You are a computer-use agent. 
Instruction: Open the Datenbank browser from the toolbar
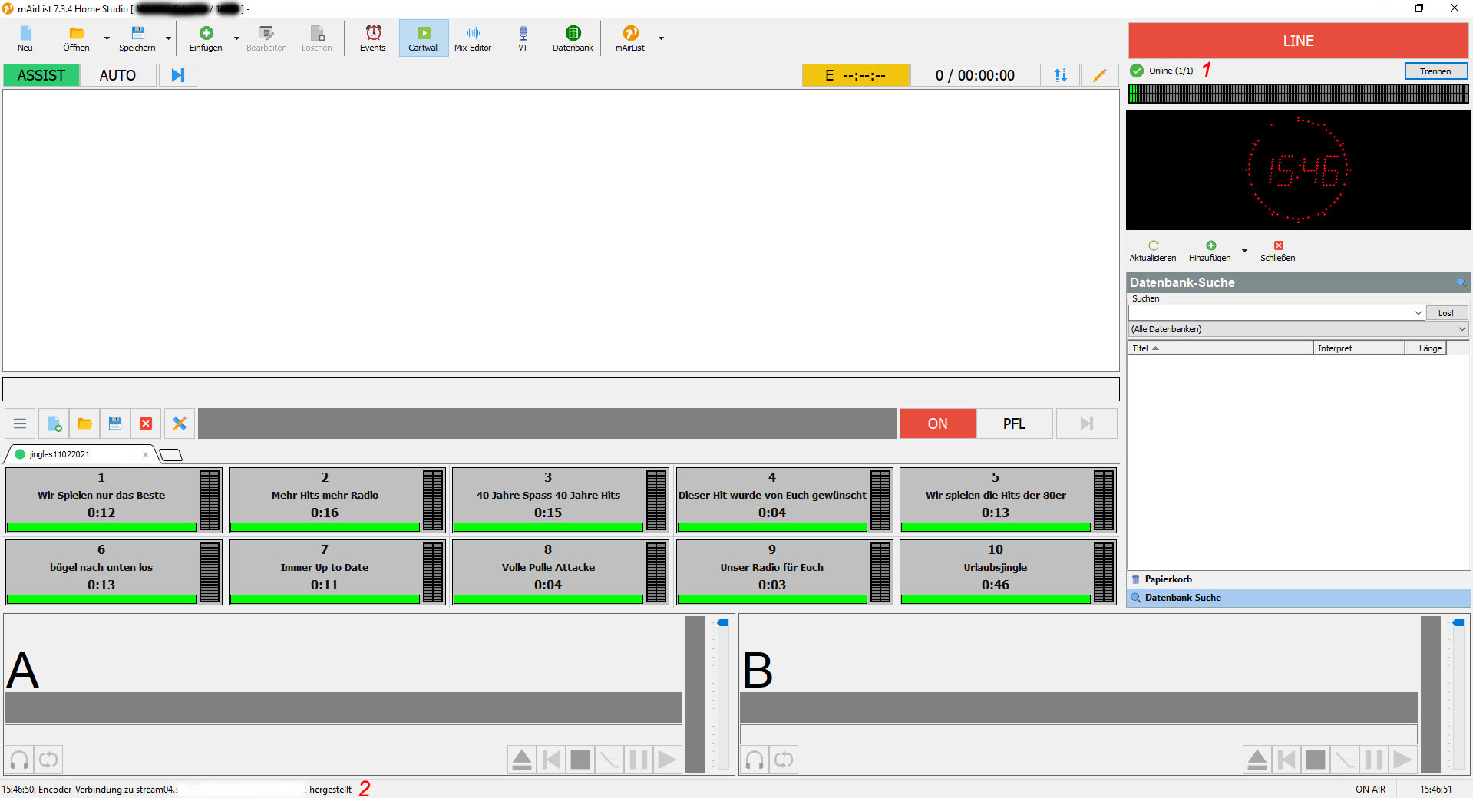click(572, 38)
